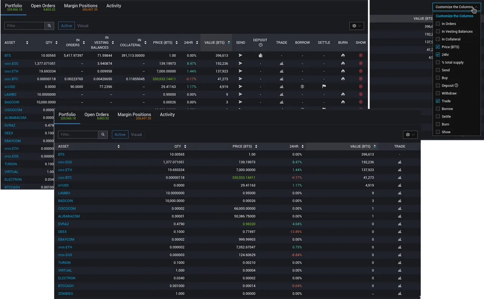Open trade chart icon for GDEX.EOS, top panel
The image size is (484, 299).
(281, 64)
